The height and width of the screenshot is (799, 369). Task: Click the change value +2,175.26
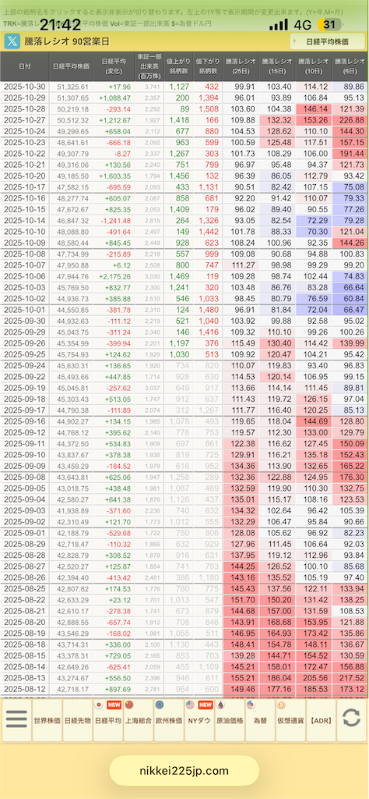point(114,276)
